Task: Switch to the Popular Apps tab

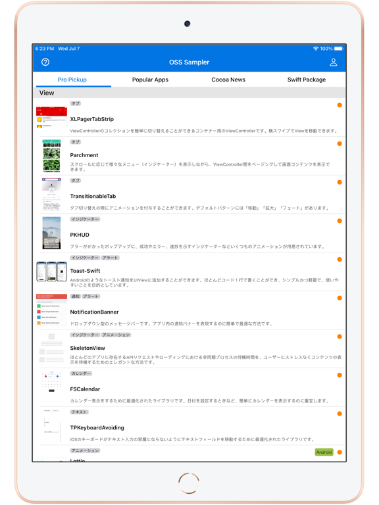Action: point(150,80)
